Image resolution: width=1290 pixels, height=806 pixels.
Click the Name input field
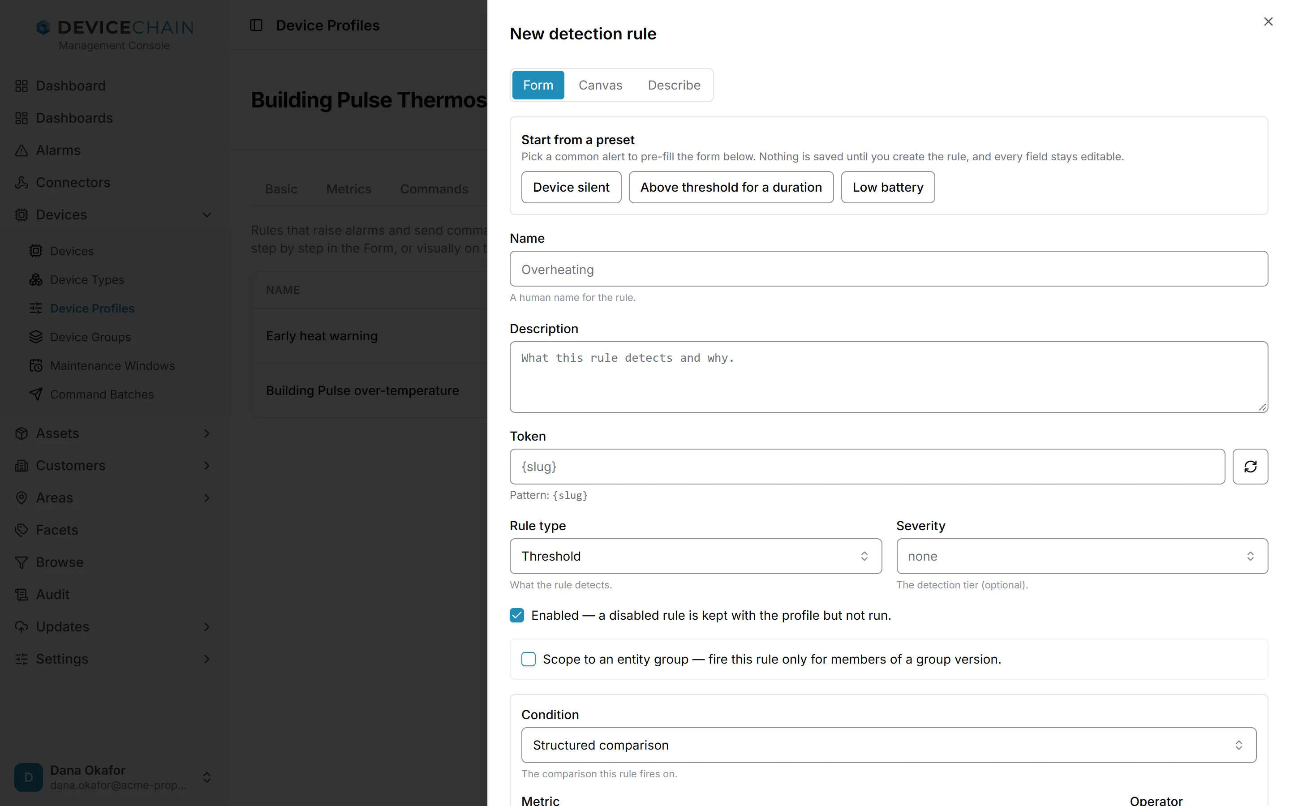(x=889, y=269)
